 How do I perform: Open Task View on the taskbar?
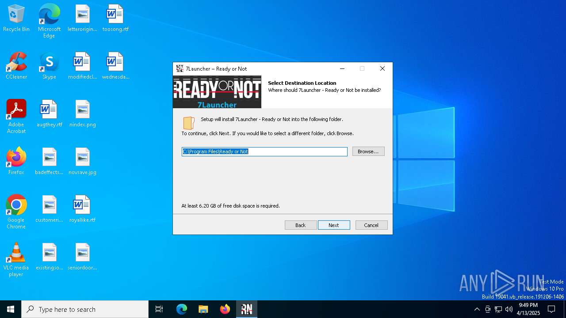[159, 309]
